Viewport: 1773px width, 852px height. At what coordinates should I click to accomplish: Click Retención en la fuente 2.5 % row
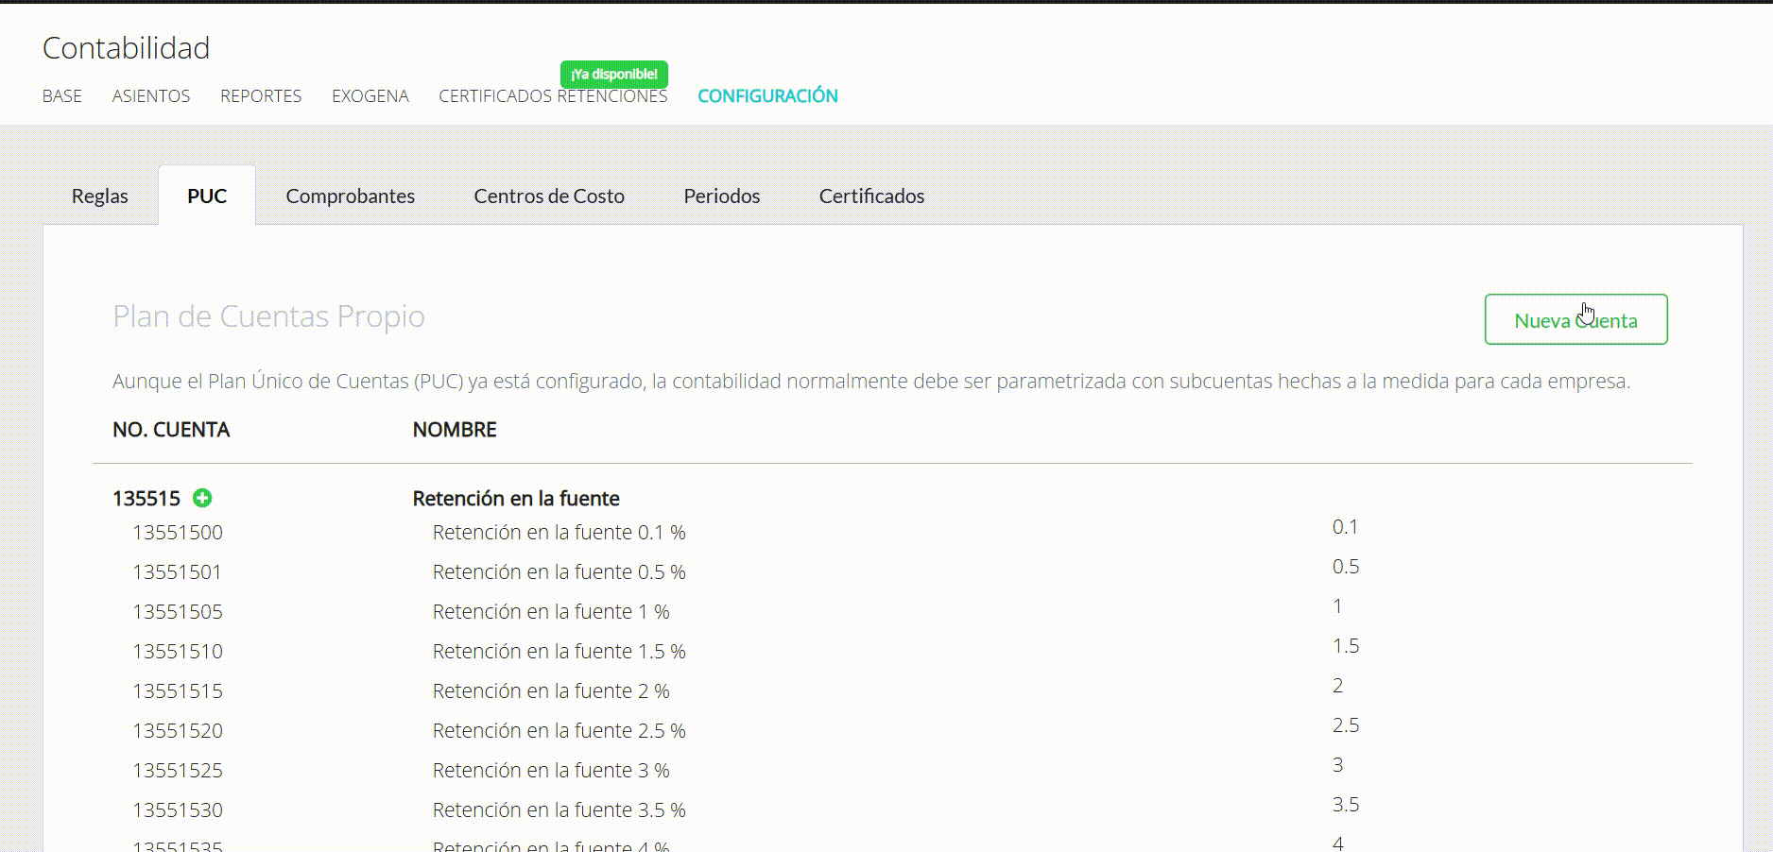point(559,731)
